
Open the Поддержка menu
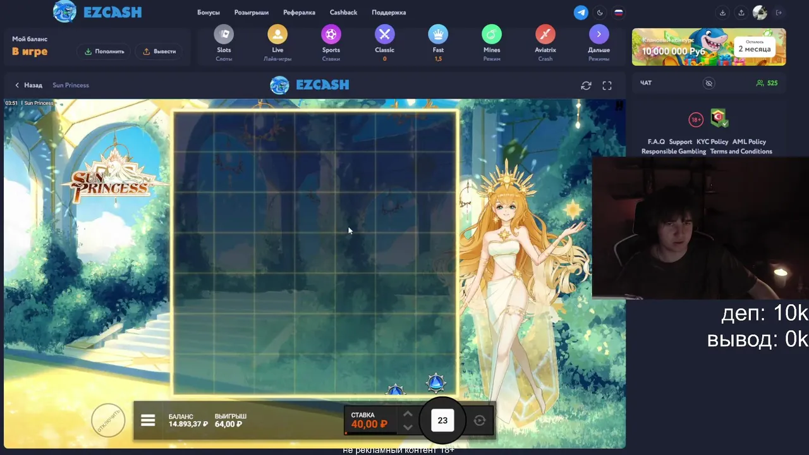click(389, 13)
